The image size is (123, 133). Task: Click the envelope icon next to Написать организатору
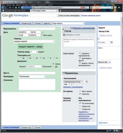(x=71, y=28)
